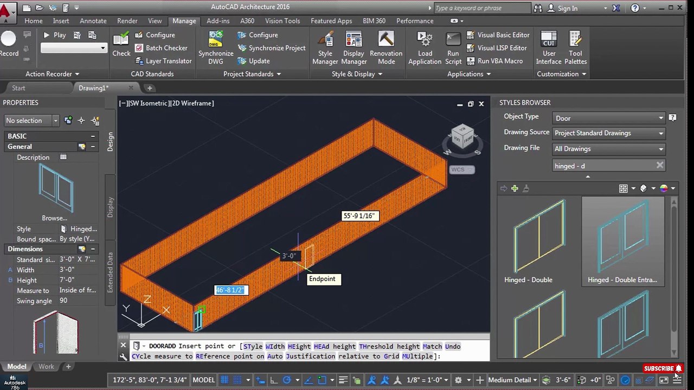Toggle snap mode in status bar
694x390 pixels.
[x=237, y=380]
